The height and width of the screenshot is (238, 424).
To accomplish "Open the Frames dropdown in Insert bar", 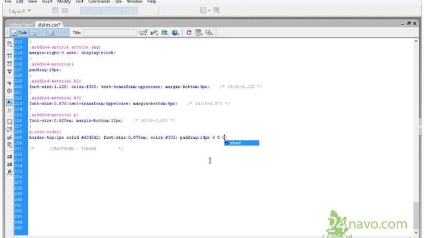I will 205,11.
